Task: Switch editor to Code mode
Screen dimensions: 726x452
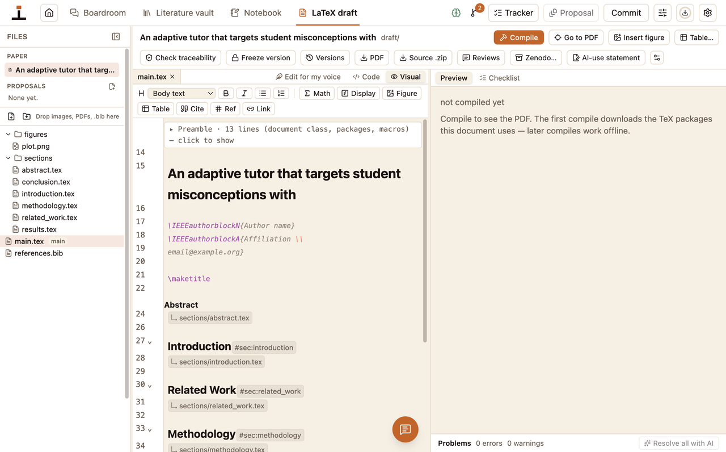Action: (x=366, y=77)
